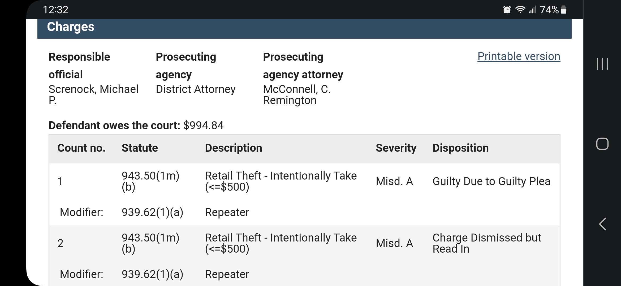621x286 pixels.
Task: Click the Count no. column header
Action: 81,148
